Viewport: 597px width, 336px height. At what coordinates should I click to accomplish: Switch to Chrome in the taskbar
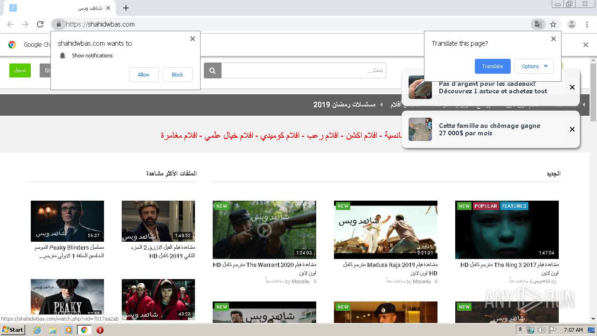click(84, 330)
